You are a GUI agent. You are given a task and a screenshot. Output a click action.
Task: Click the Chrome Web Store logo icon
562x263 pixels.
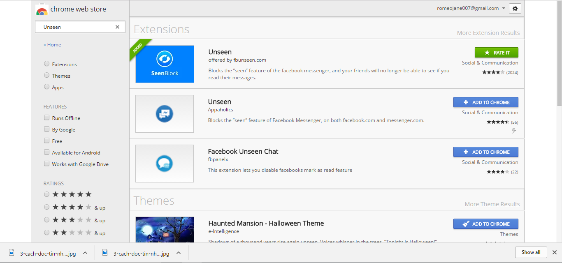42,9
